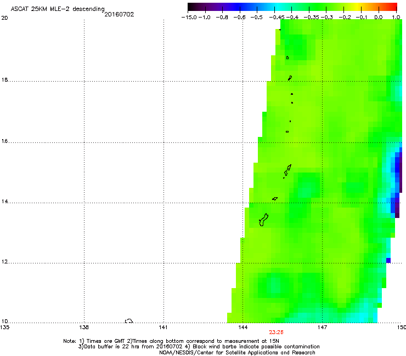The width and height of the screenshot is (406, 356).
Task: Click the longitude label 138
Action: 84,328
